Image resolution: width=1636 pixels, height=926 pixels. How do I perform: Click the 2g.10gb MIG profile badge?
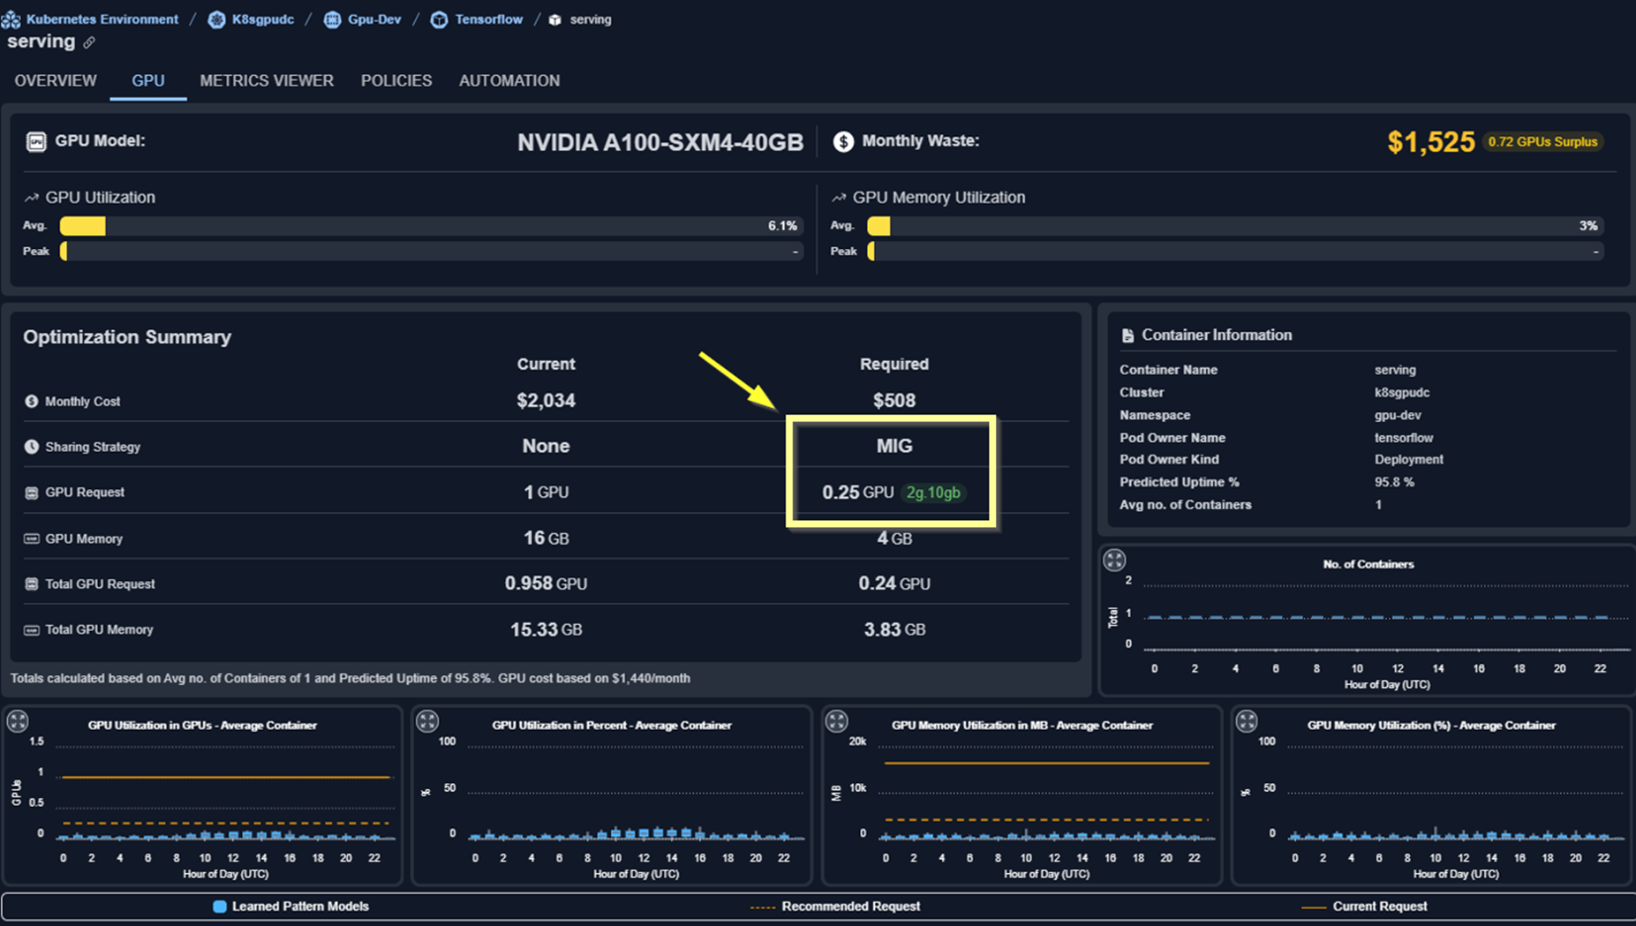[x=933, y=493]
